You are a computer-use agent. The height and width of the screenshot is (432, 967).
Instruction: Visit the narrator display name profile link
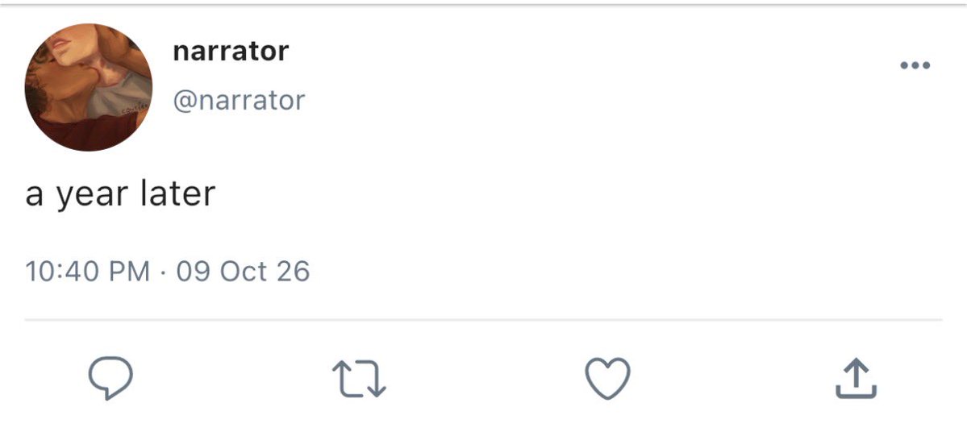(x=231, y=51)
